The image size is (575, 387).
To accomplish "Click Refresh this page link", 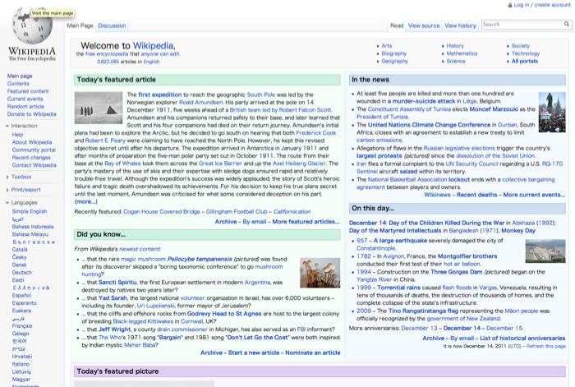I will [546, 346].
